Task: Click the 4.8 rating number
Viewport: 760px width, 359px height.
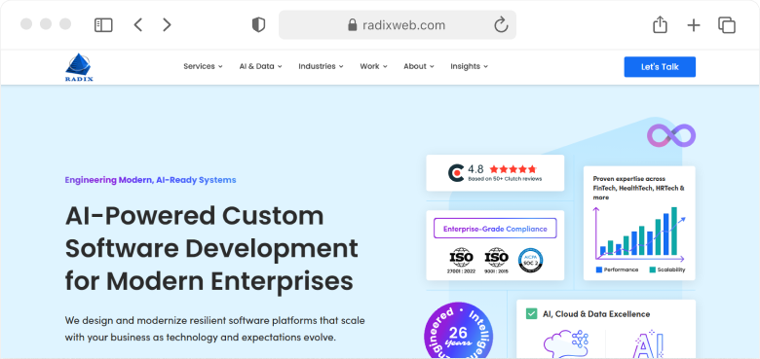Action: [x=475, y=169]
